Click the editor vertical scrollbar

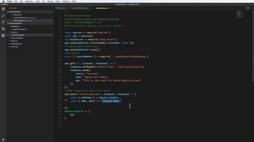point(253,46)
